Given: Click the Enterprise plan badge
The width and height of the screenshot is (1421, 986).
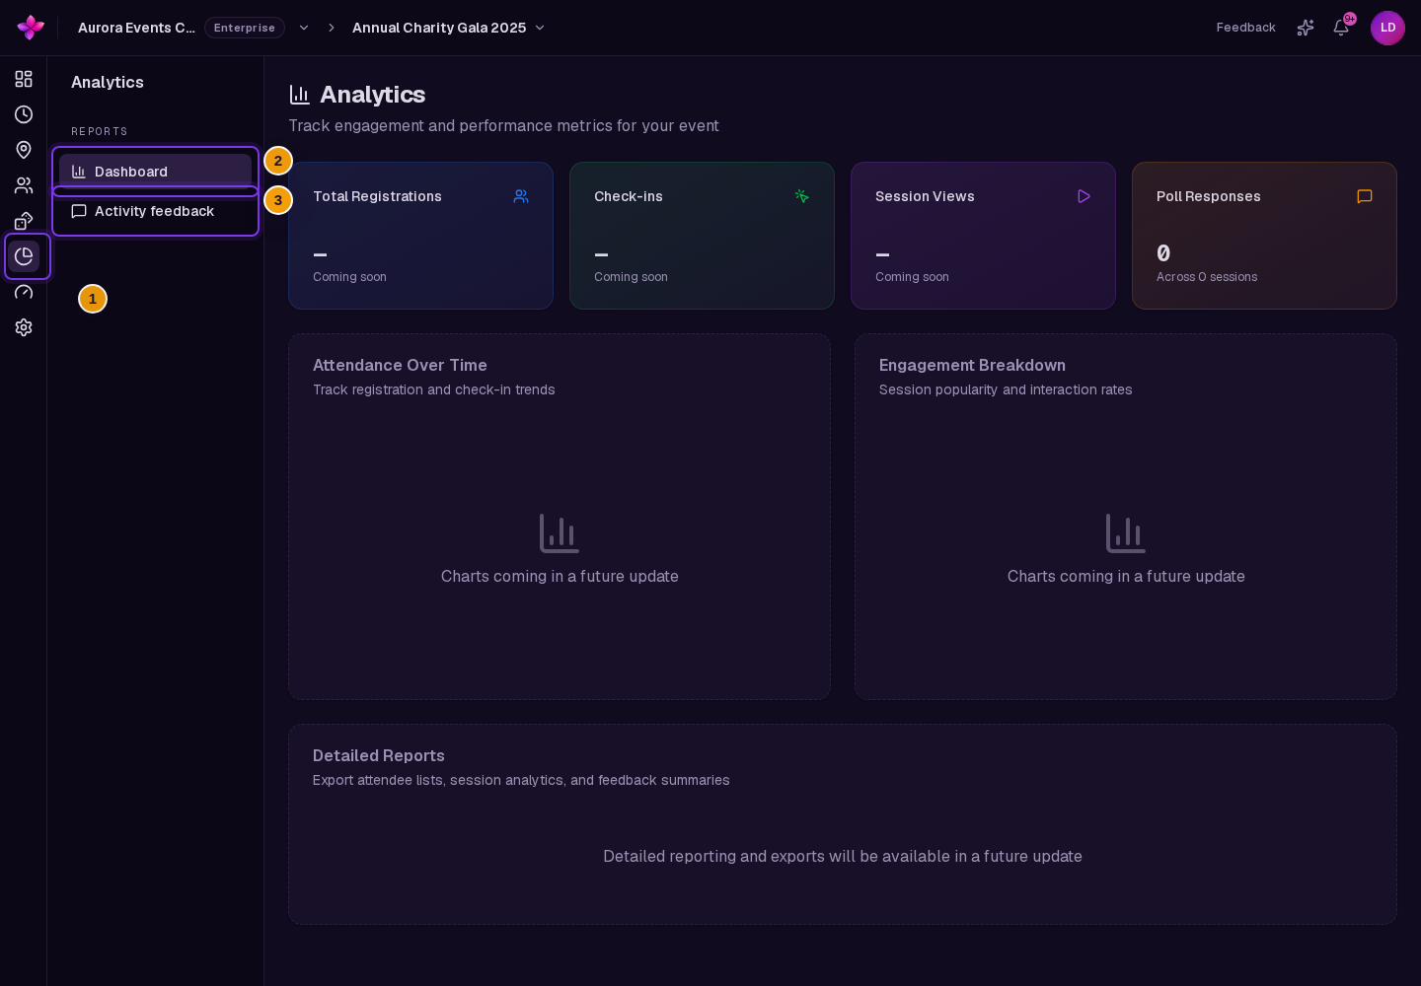Looking at the screenshot, I should (245, 28).
